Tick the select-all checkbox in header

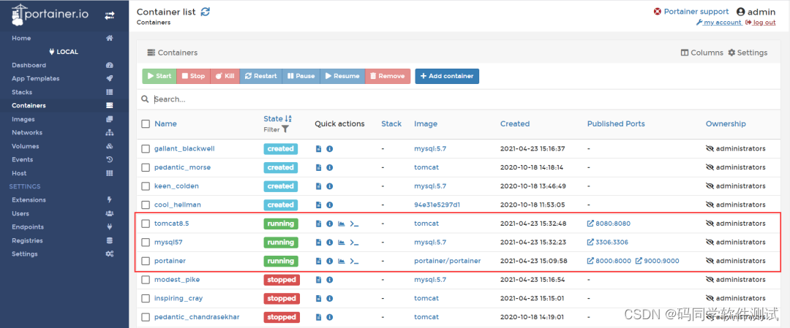(146, 123)
